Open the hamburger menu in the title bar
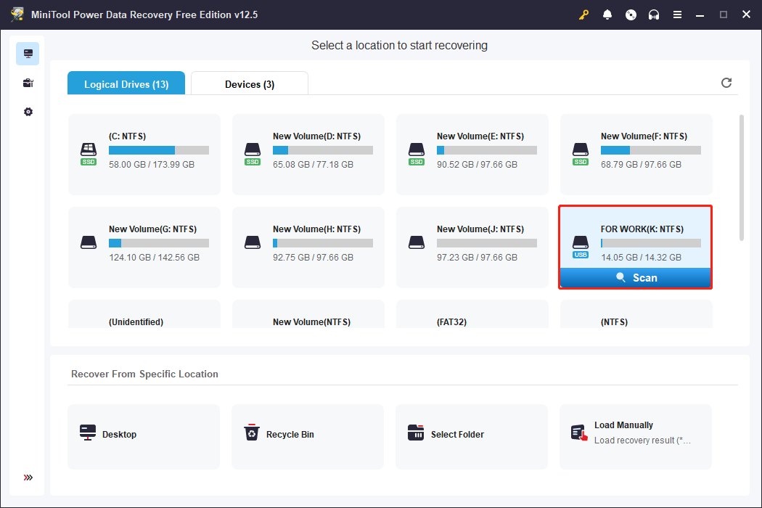Viewport: 762px width, 508px height. 677,14
